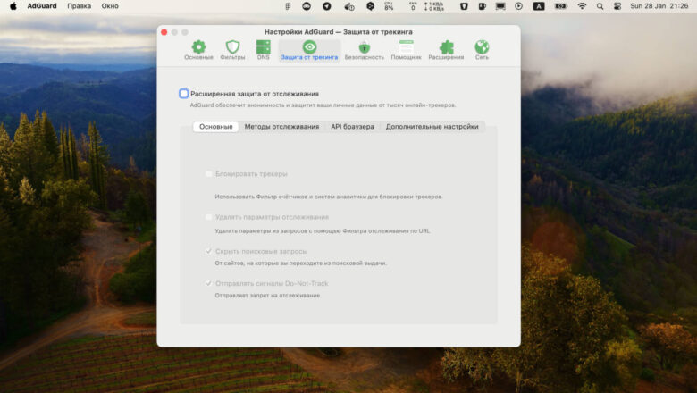The image size is (697, 393).
Task: Open the Apple menu
Action: click(13, 6)
